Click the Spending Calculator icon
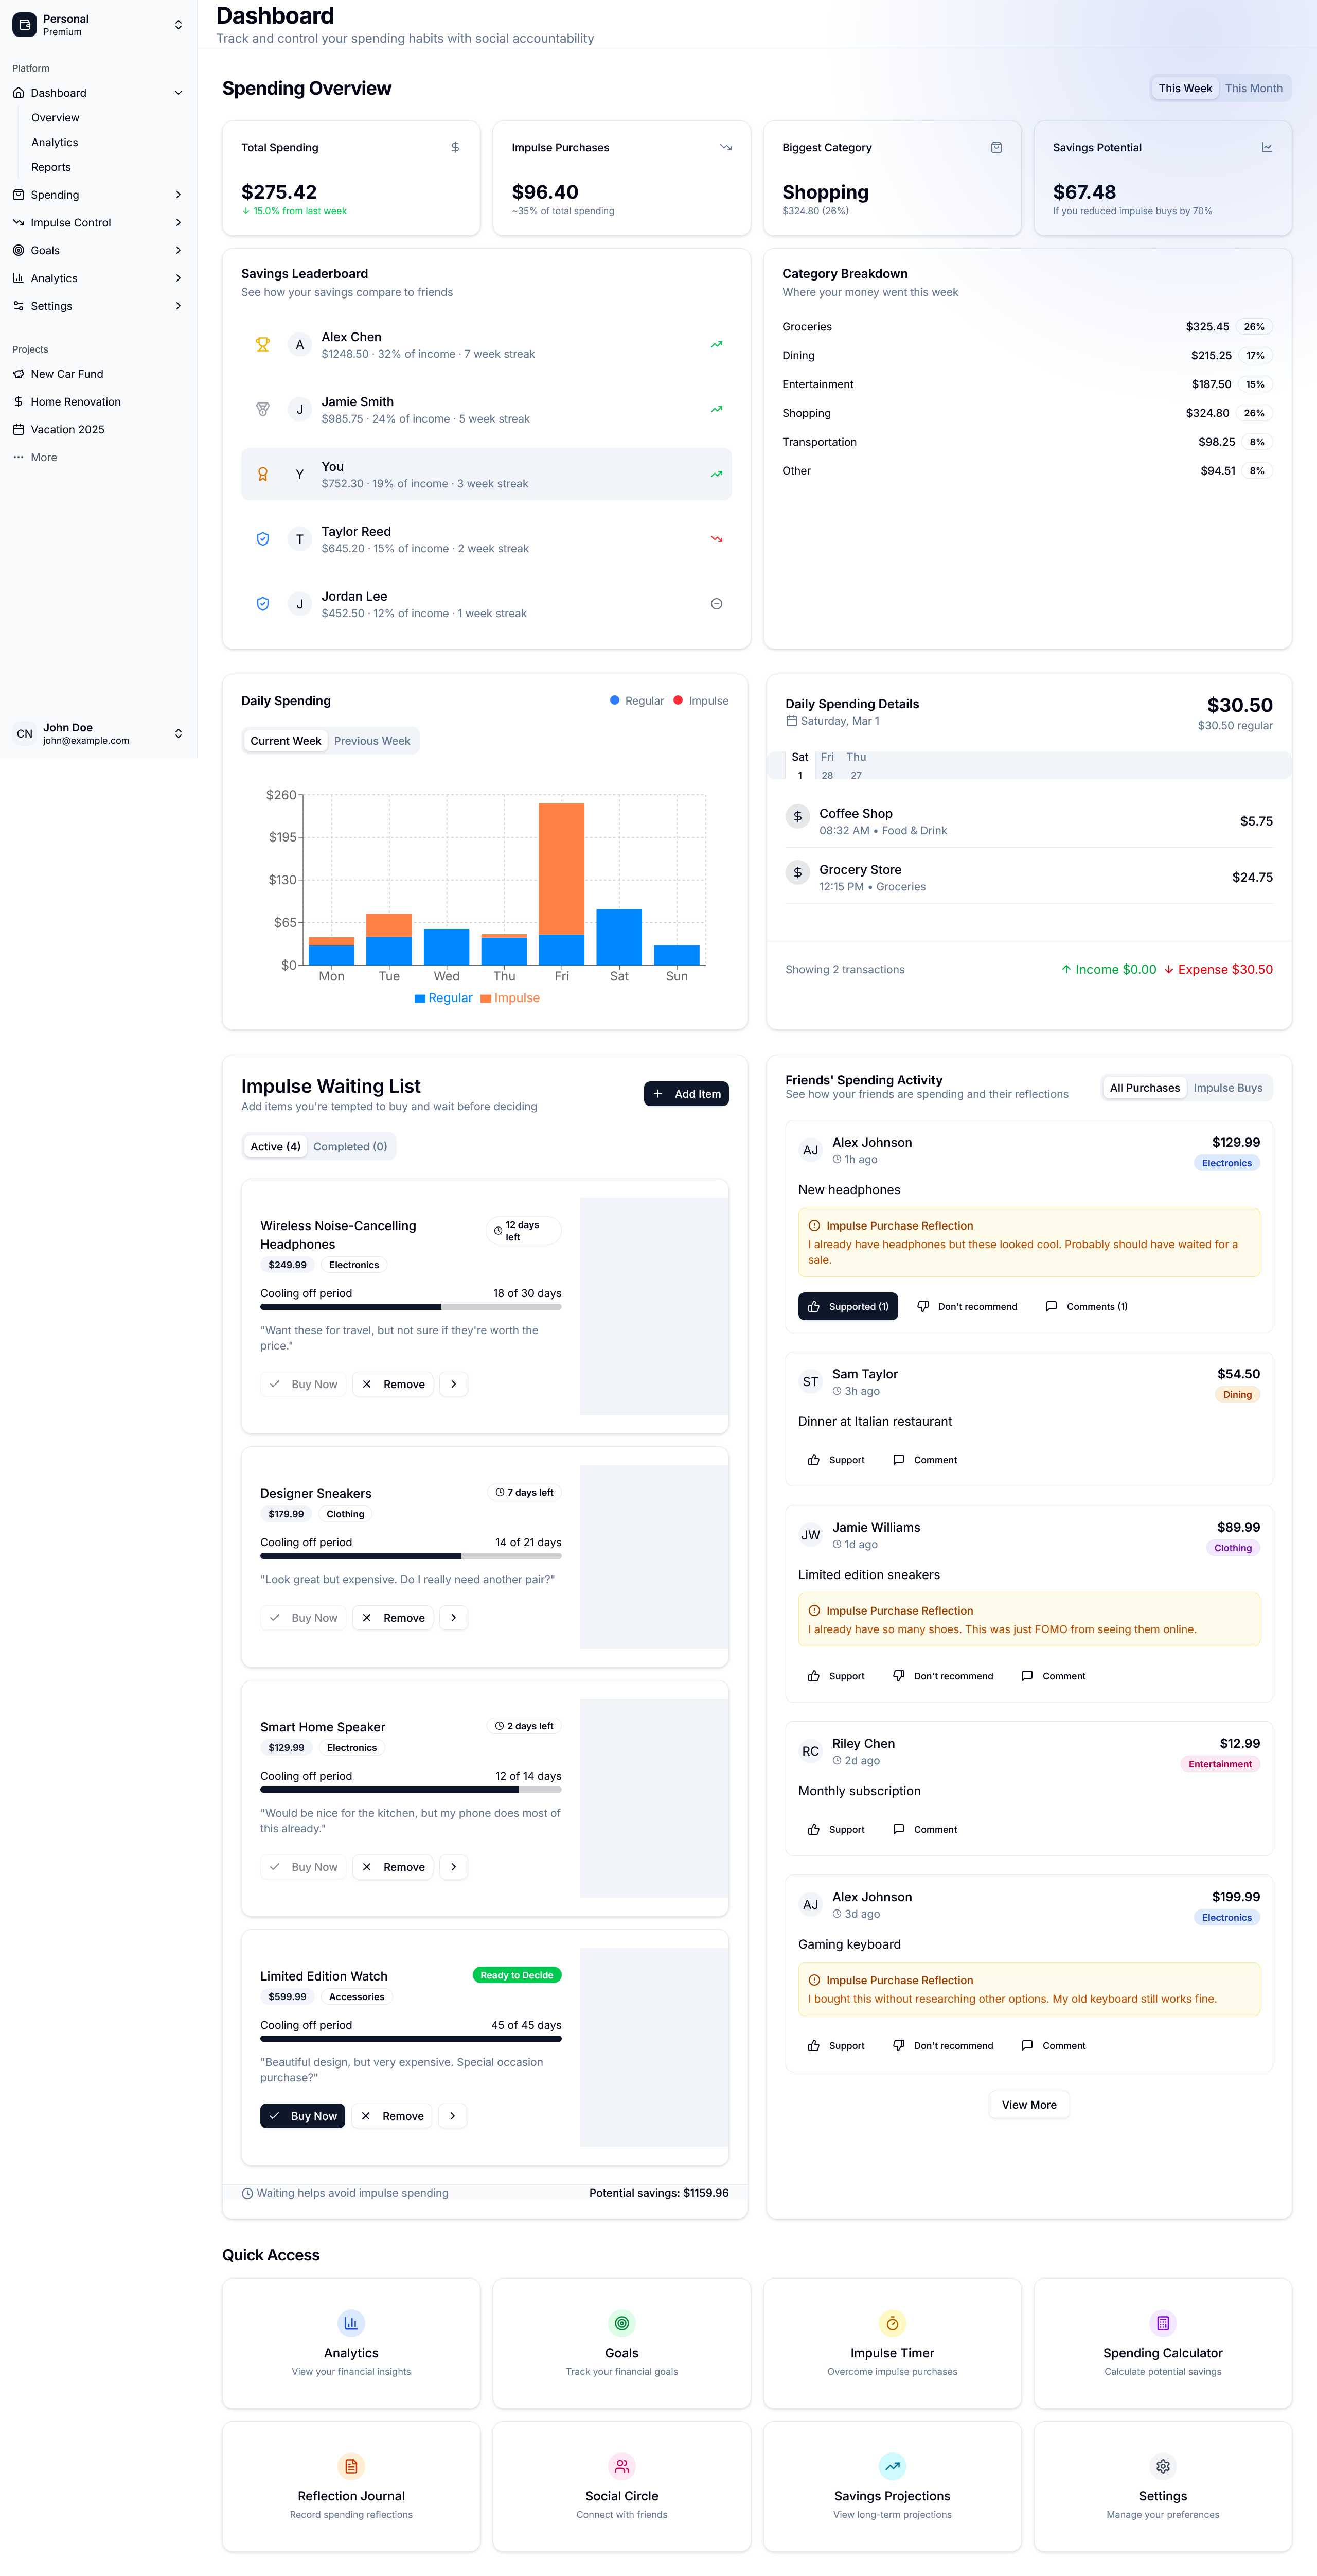The image size is (1317, 2576). click(x=1162, y=2323)
